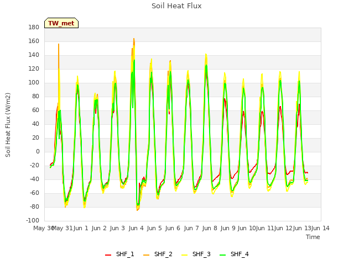Screen dimensions: 354x265
Task: Click the Jun 13 x-axis label
Action: click(302, 228)
